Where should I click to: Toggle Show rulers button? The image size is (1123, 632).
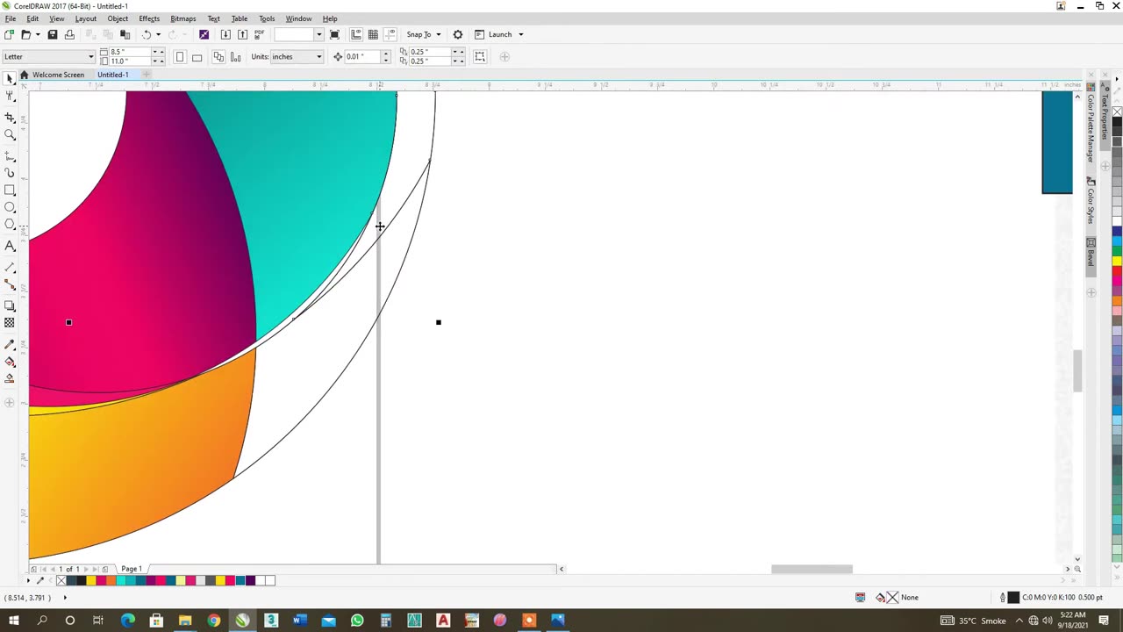pyautogui.click(x=356, y=34)
